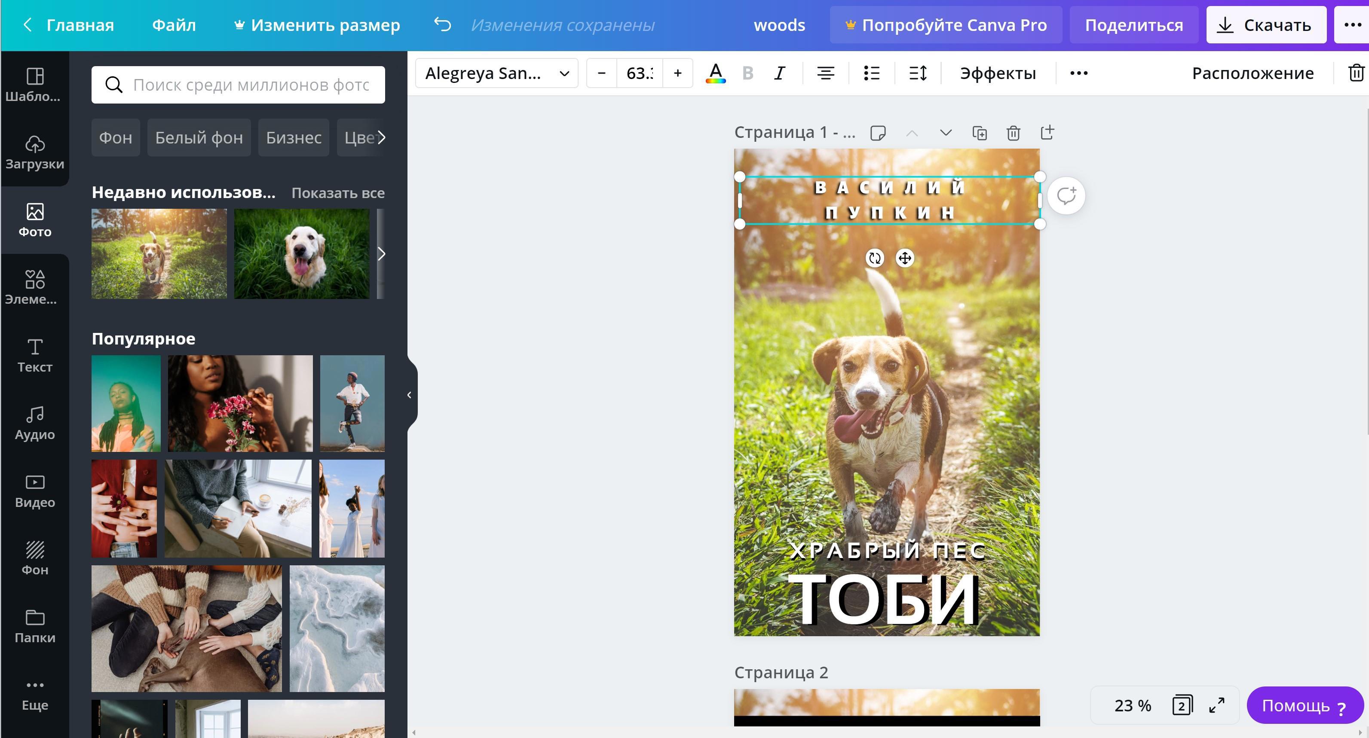Duplicate page 1 with copy icon
The height and width of the screenshot is (738, 1369).
coord(980,133)
